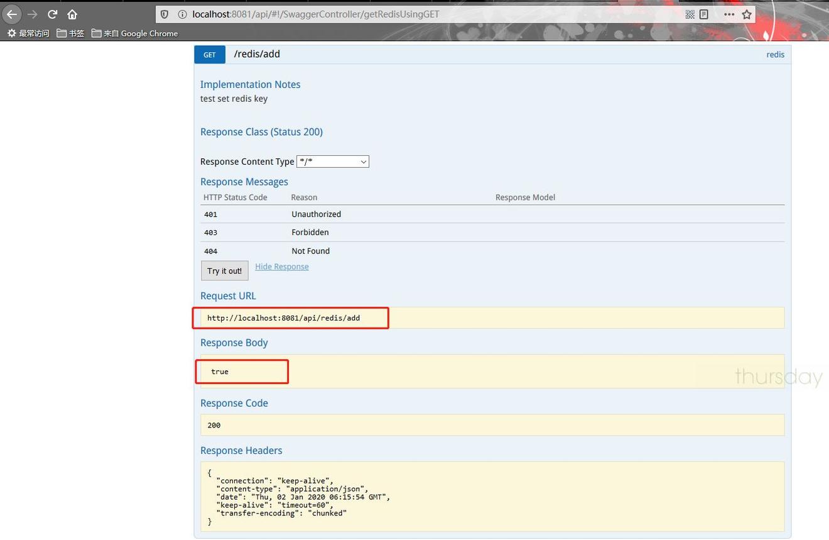Toggle reader view icon
The image size is (829, 540).
tap(704, 14)
